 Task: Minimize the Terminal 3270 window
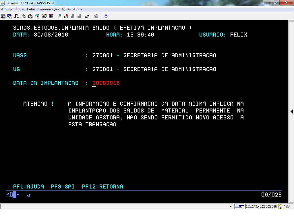[x=268, y=2]
